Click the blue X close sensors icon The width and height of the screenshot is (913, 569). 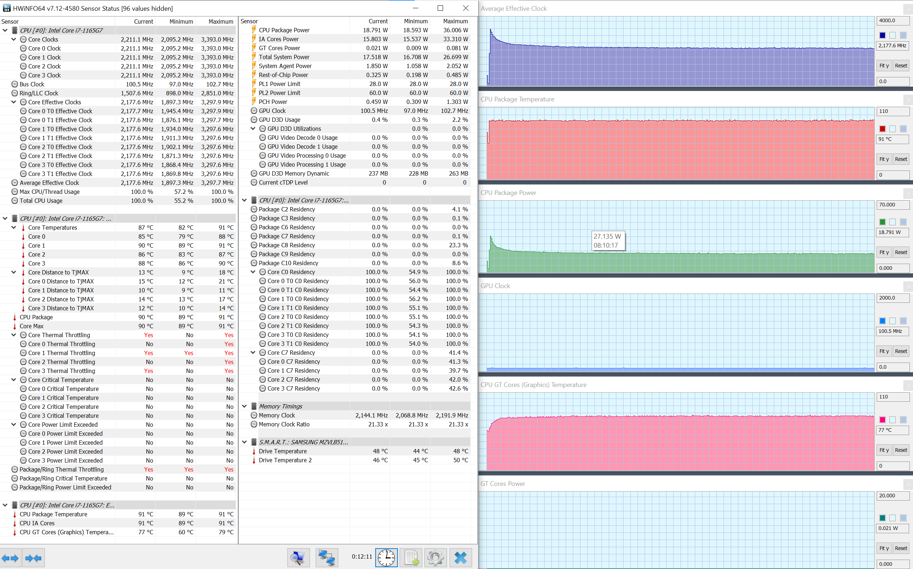pyautogui.click(x=460, y=558)
